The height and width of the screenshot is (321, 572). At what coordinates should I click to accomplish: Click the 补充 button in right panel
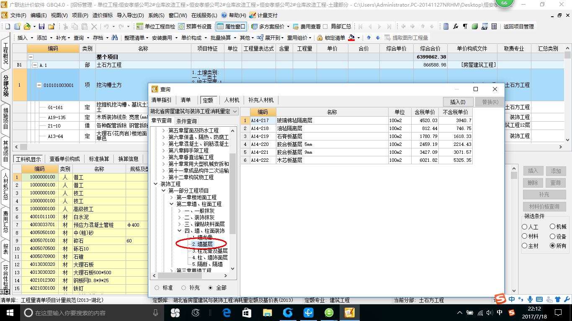544,195
